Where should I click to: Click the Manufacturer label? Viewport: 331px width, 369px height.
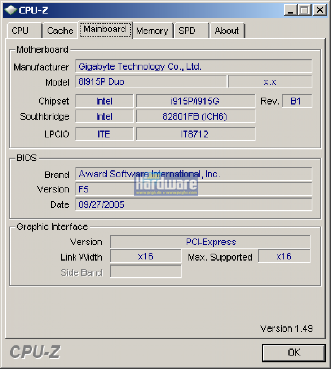[41, 67]
